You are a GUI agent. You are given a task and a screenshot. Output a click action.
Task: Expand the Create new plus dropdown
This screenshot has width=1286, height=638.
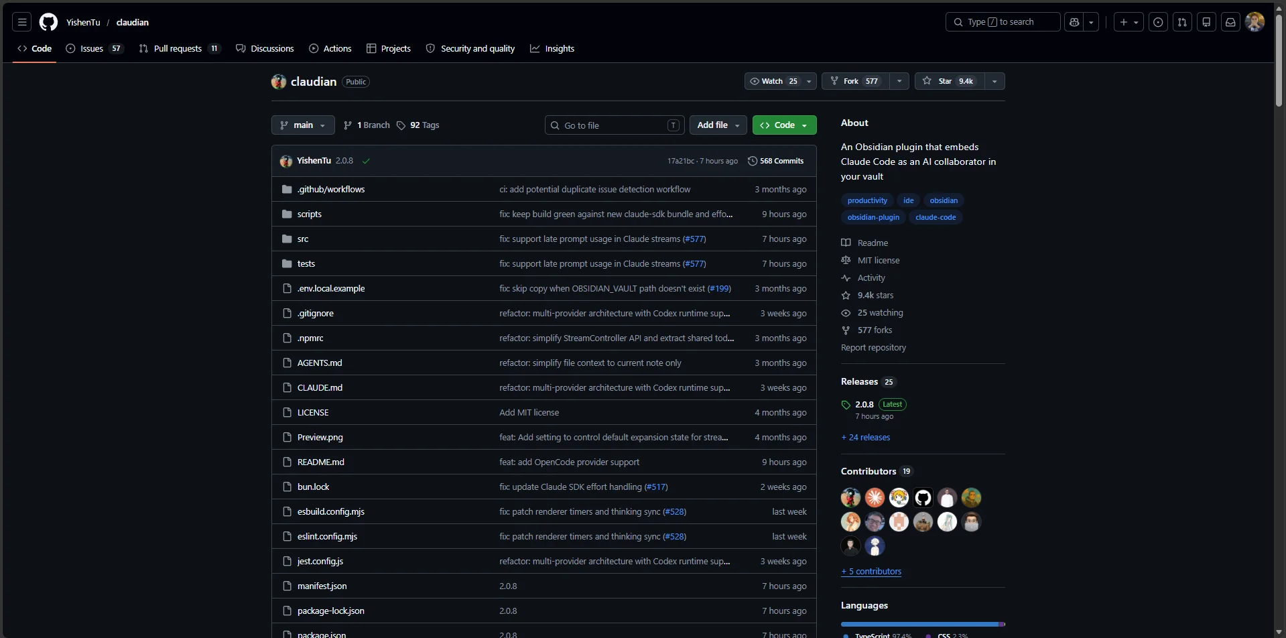[1129, 22]
